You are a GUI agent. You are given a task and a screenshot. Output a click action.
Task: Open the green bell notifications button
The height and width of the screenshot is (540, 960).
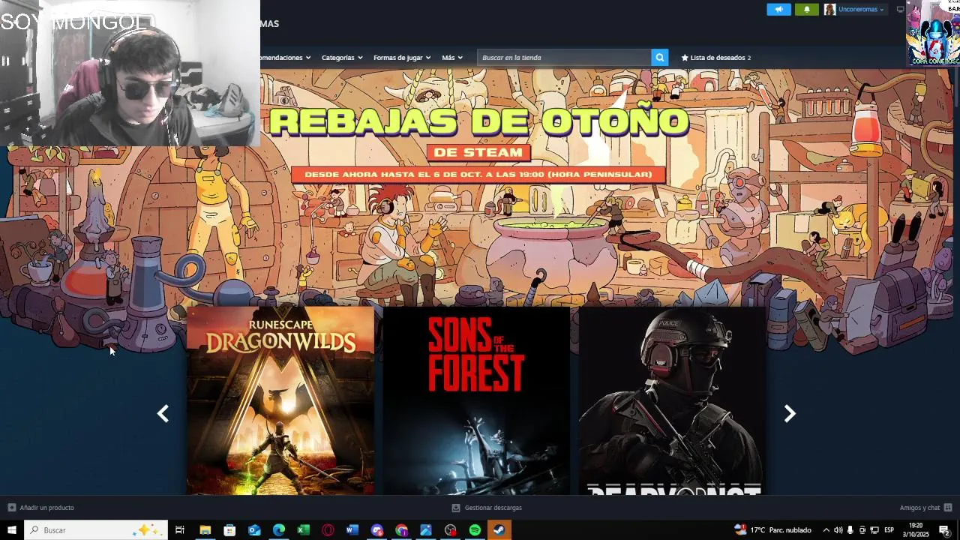(x=806, y=10)
